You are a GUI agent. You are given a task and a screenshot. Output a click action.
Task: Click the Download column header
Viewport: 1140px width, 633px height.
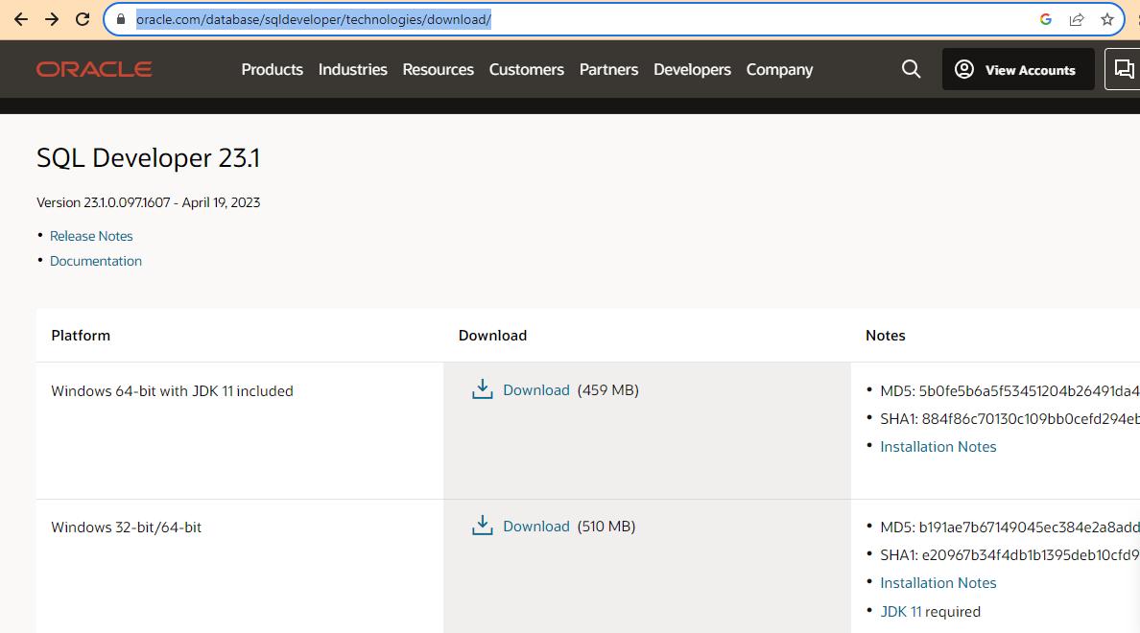[492, 336]
